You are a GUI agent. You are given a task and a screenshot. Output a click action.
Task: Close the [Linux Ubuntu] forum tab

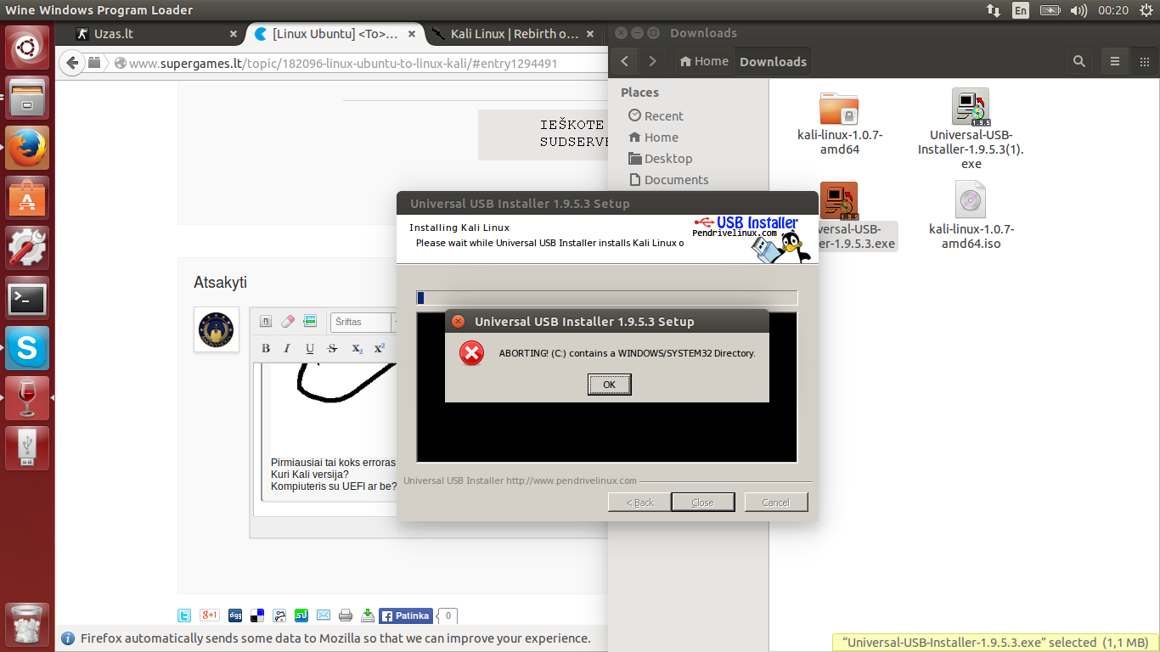pos(412,34)
